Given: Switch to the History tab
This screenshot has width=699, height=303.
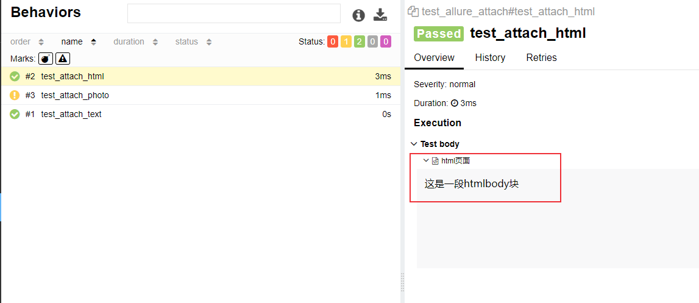Looking at the screenshot, I should (x=490, y=58).
